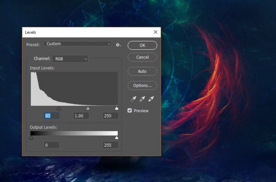Open the Options... dialog
Image resolution: width=276 pixels, height=182 pixels.
coord(142,85)
